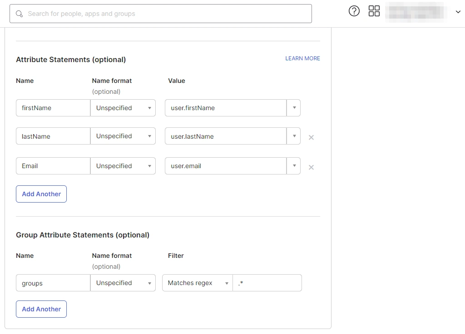Expand the account menu chevron
Screen dimensions: 465x334
(458, 12)
